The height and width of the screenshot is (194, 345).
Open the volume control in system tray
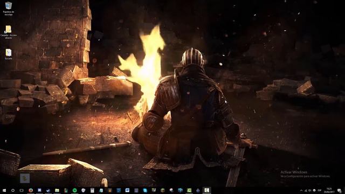(x=310, y=190)
